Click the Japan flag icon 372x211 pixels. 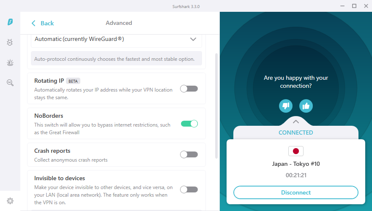[x=296, y=151]
